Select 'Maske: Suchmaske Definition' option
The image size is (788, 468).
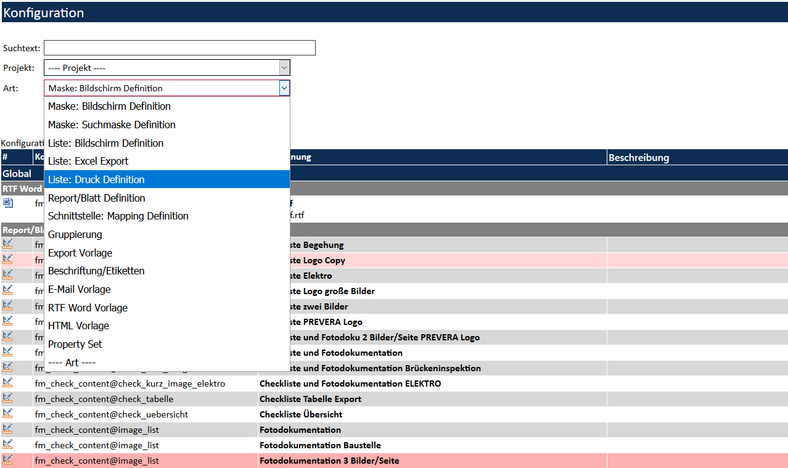pyautogui.click(x=167, y=125)
